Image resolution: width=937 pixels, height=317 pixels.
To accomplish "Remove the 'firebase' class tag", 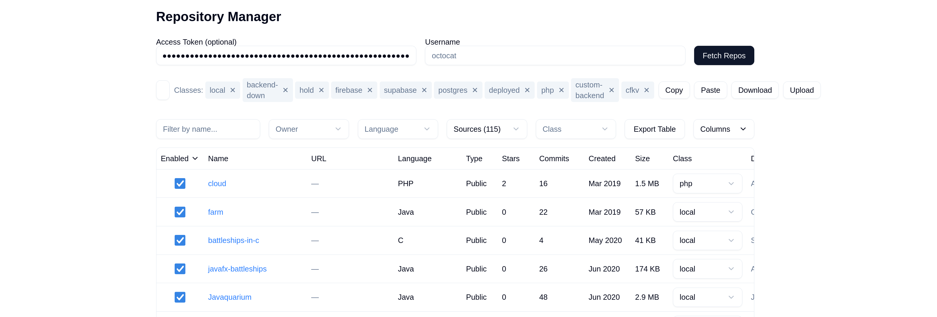I will [370, 90].
